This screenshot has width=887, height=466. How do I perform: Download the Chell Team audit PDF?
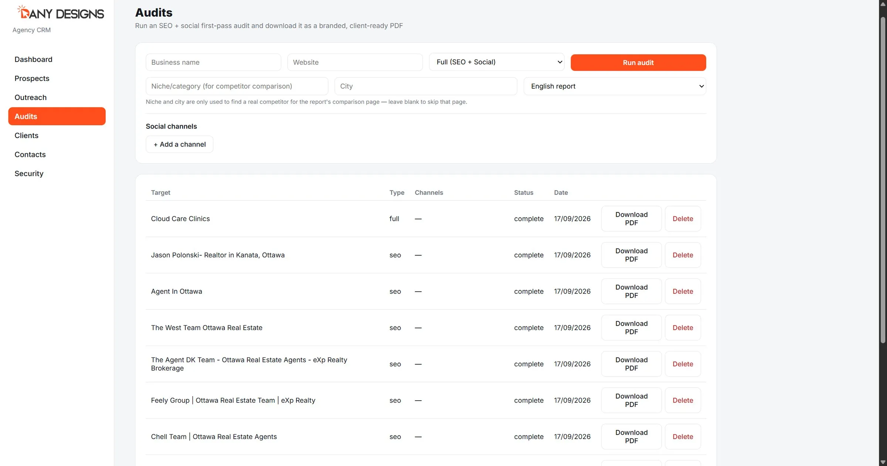pos(632,436)
